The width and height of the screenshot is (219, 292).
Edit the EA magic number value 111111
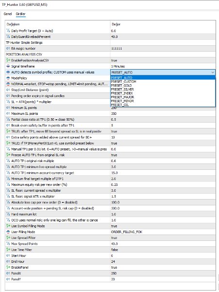click(117, 48)
